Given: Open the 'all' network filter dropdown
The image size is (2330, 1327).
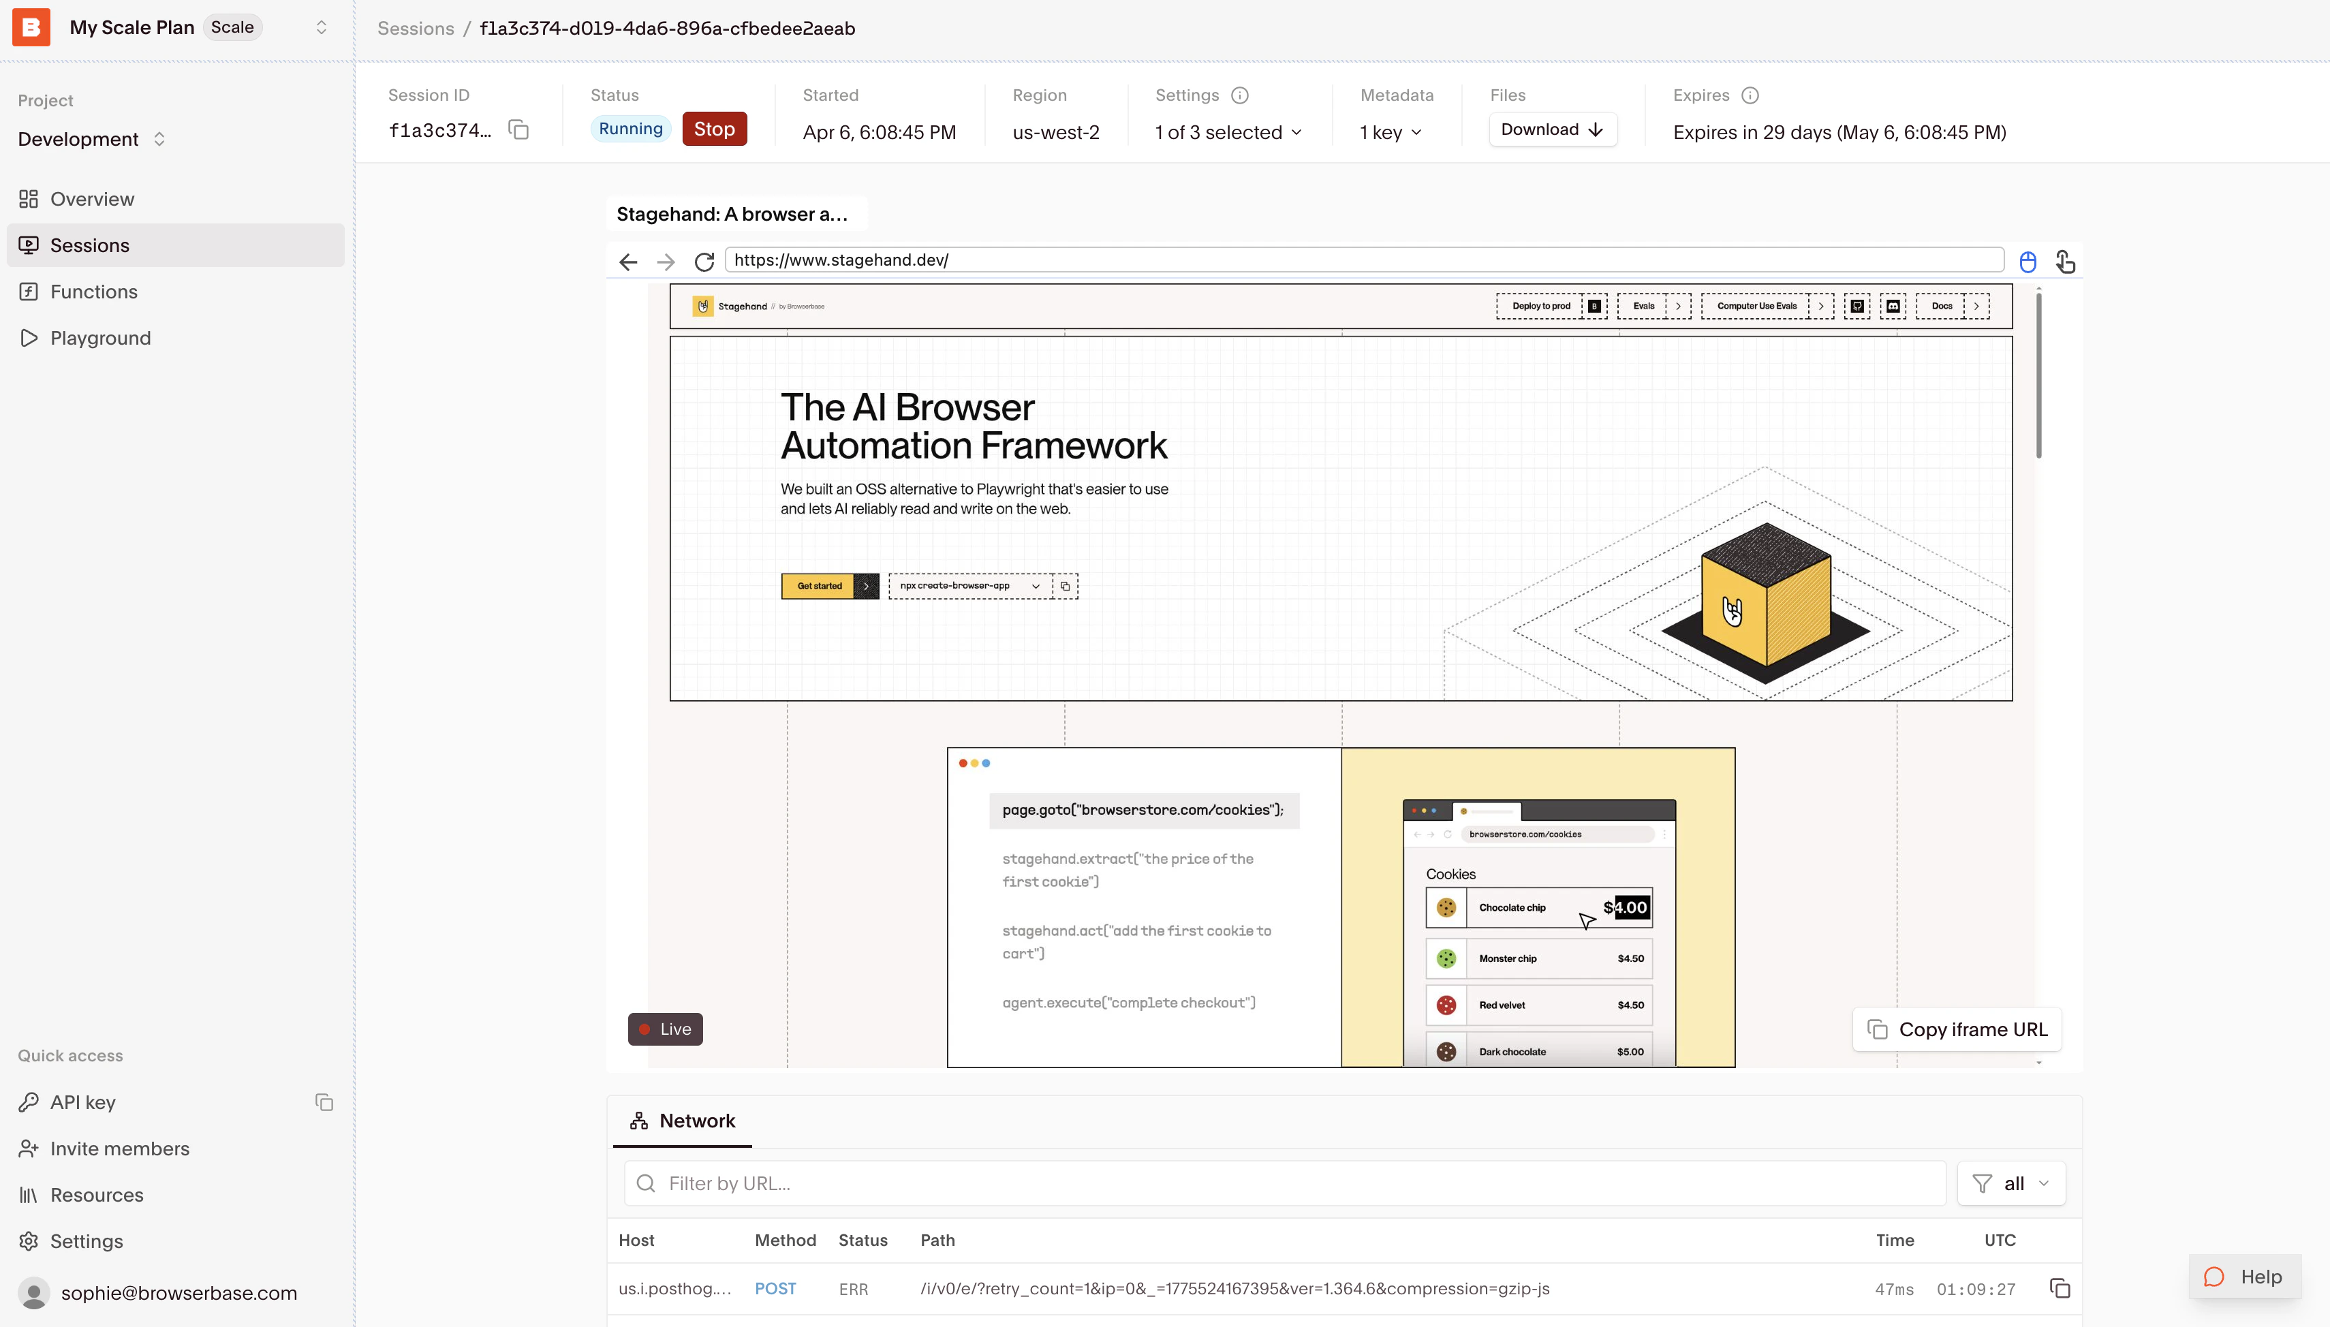Looking at the screenshot, I should tap(2011, 1183).
